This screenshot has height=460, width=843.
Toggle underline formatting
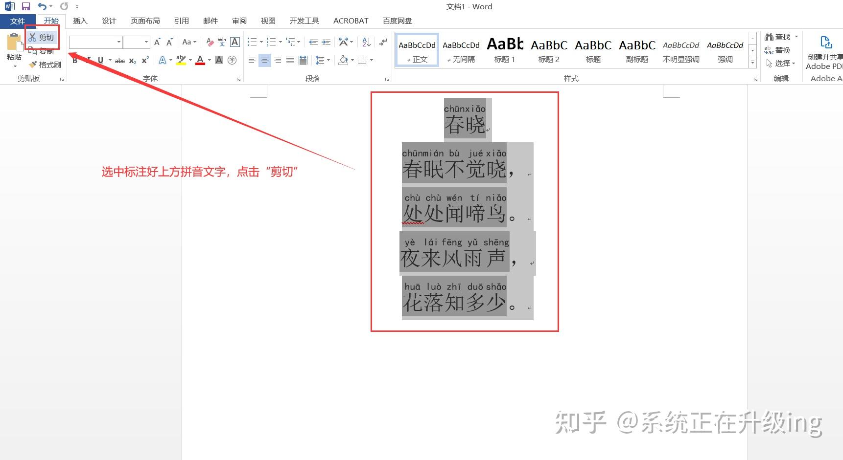[x=100, y=60]
